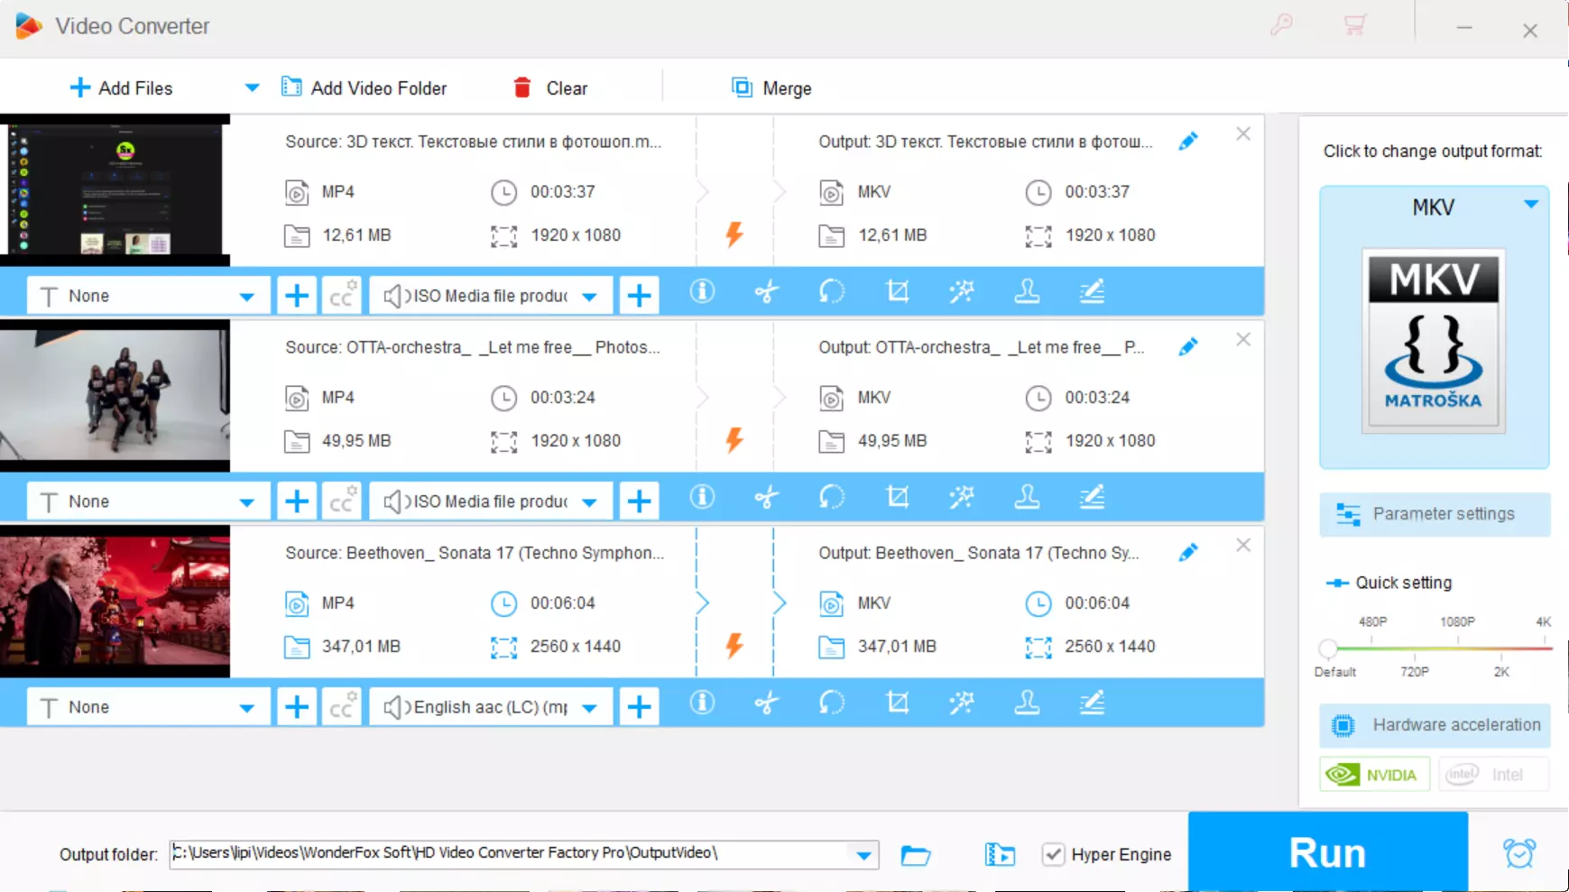
Task: Open Parameter settings
Action: 1435,514
